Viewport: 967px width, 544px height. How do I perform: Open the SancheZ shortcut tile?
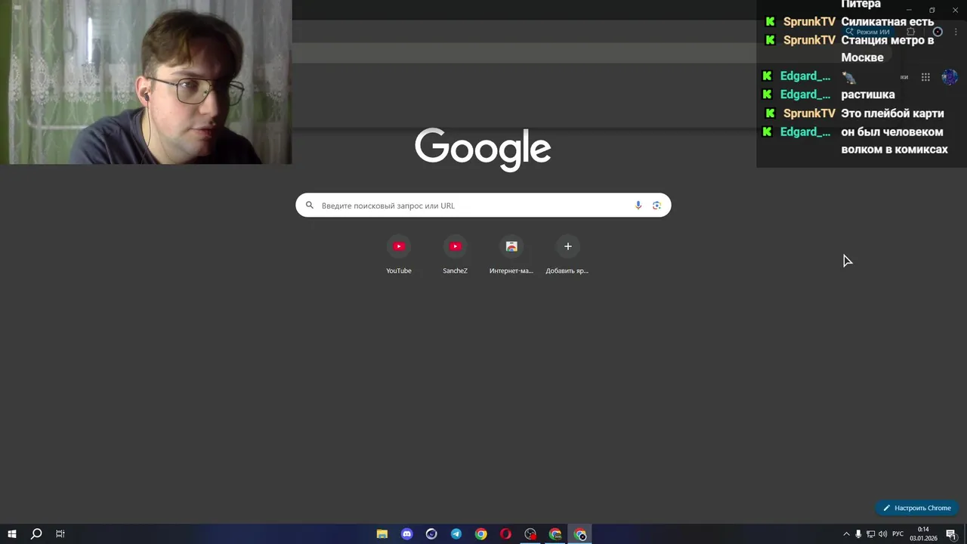(455, 255)
